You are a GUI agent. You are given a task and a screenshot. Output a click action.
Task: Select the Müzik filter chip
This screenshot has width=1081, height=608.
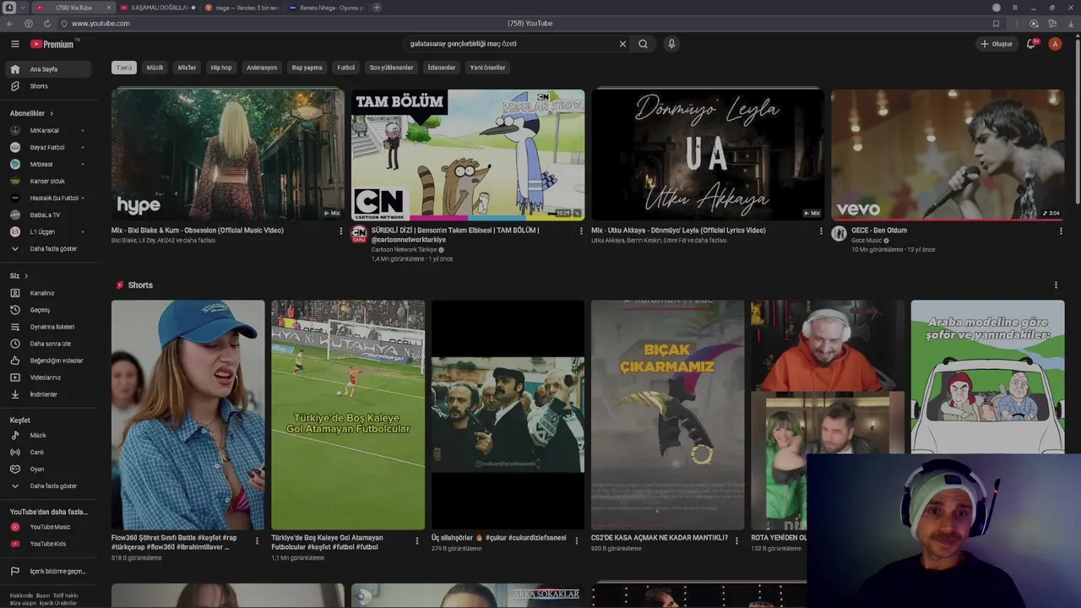pos(155,68)
